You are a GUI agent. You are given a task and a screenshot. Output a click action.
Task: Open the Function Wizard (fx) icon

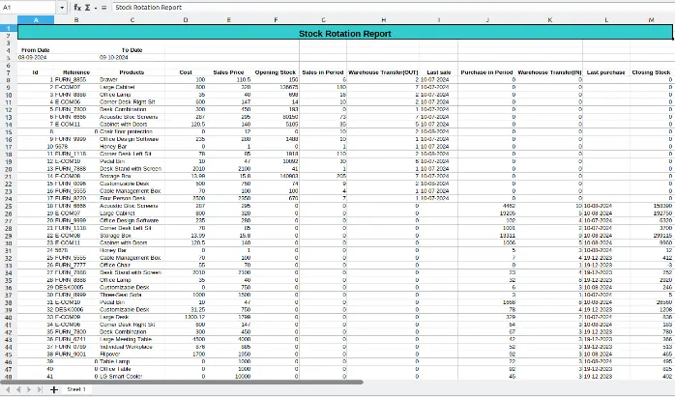[x=77, y=6]
